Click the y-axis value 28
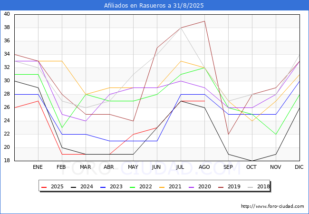The image size is (309, 214). 7,94
